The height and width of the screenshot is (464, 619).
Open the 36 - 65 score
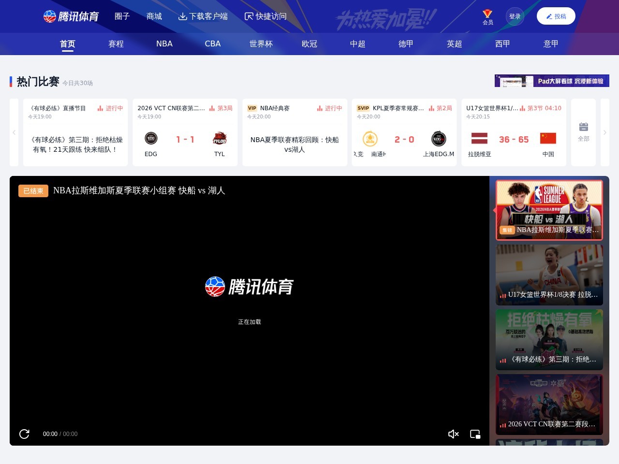tap(514, 139)
